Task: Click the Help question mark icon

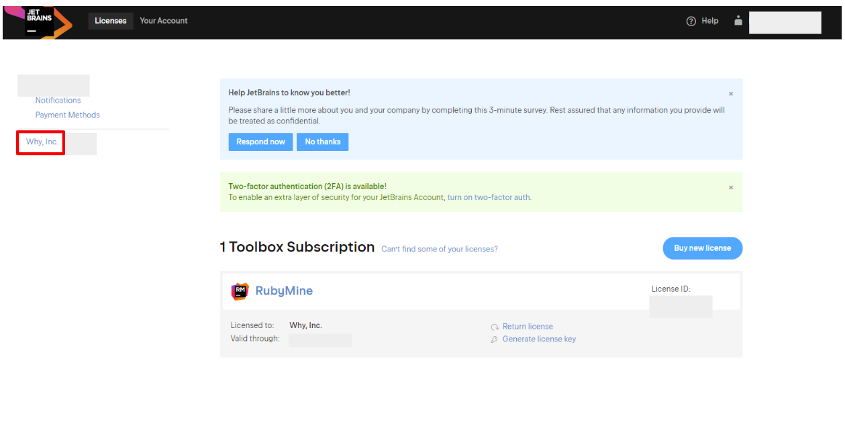Action: click(x=691, y=21)
